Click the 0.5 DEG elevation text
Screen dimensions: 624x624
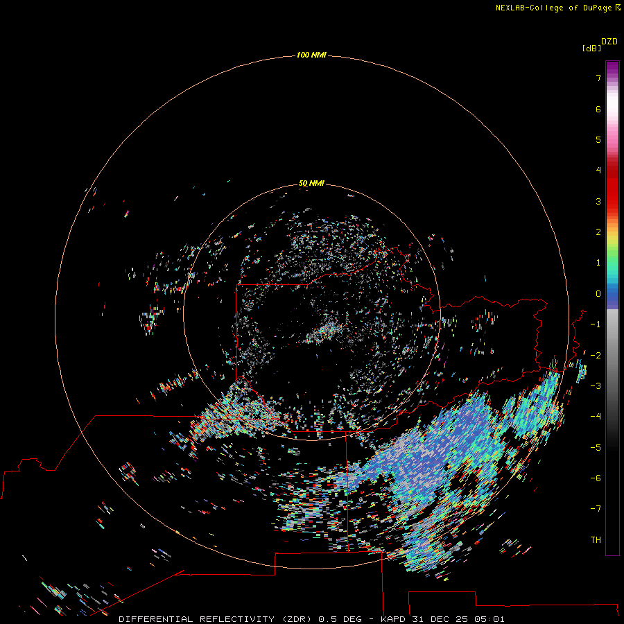(340, 619)
